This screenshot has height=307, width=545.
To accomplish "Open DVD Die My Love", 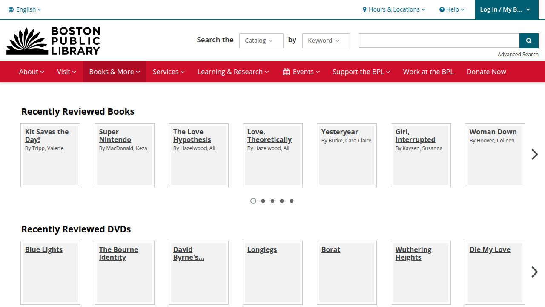I will coord(490,249).
